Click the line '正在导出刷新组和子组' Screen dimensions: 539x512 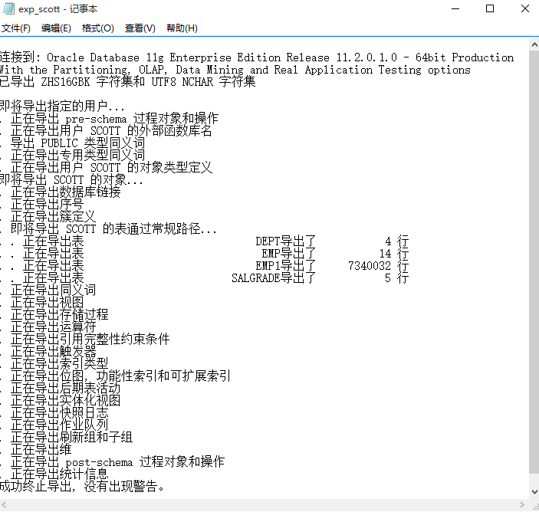coord(71,438)
